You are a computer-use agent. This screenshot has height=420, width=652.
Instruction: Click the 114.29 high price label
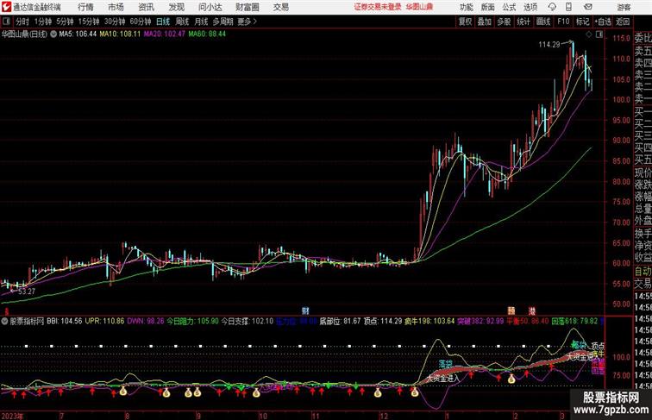tap(549, 45)
